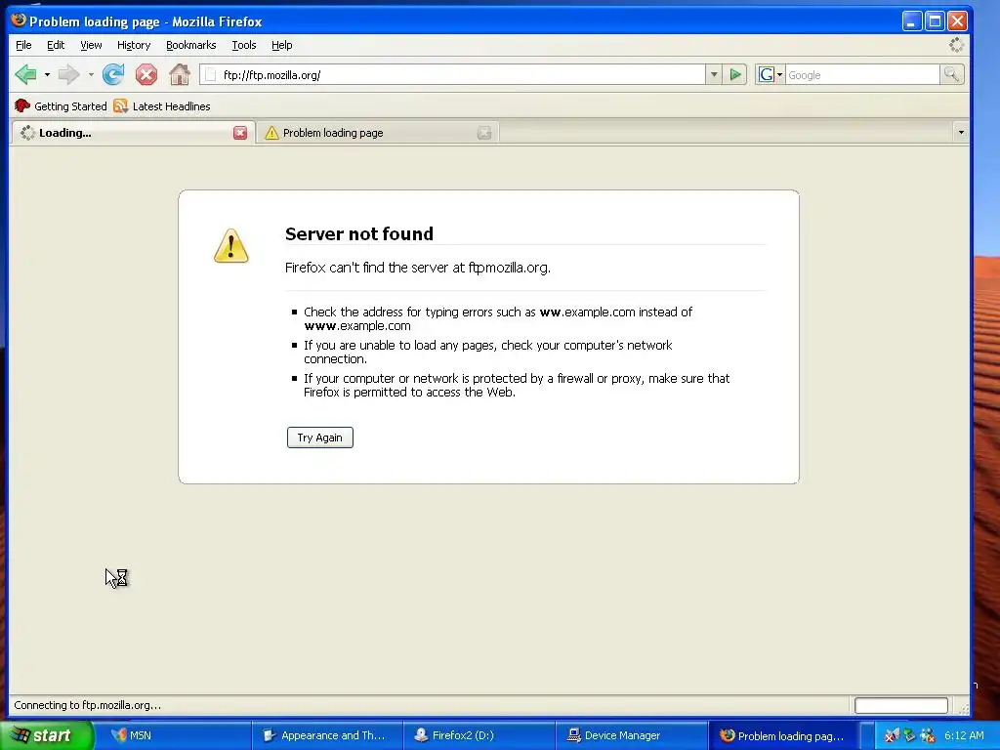Open Latest Headlines feed bookmark
Image resolution: width=1000 pixels, height=750 pixels.
tap(162, 106)
